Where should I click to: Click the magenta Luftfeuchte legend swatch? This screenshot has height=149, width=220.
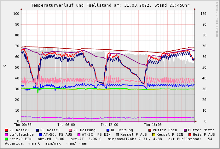click(x=7, y=134)
